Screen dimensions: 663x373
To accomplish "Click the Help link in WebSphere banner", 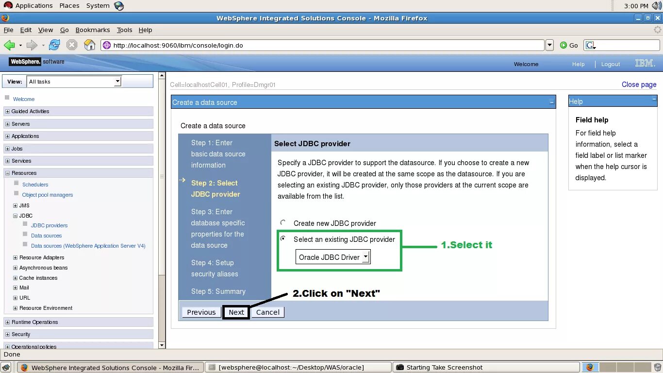I will click(x=578, y=64).
